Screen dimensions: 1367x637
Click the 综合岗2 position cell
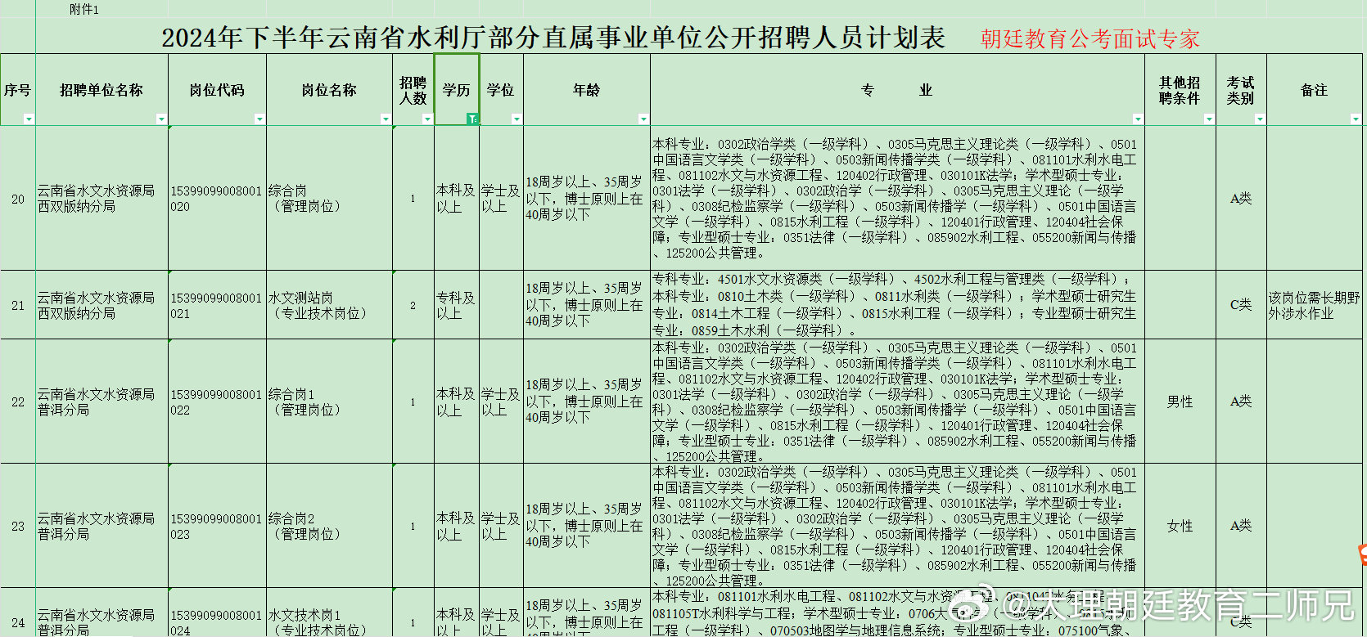click(329, 526)
